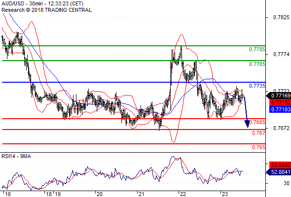Viewport: 291px width, 197px height.
Task: Click the green 0.7765 resistance label
Action: point(257,64)
